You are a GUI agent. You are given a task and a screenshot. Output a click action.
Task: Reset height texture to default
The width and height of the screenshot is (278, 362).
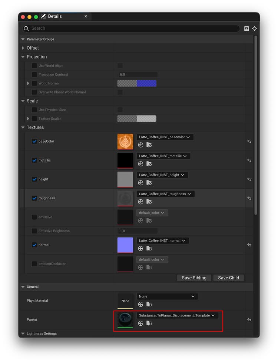[x=249, y=179]
